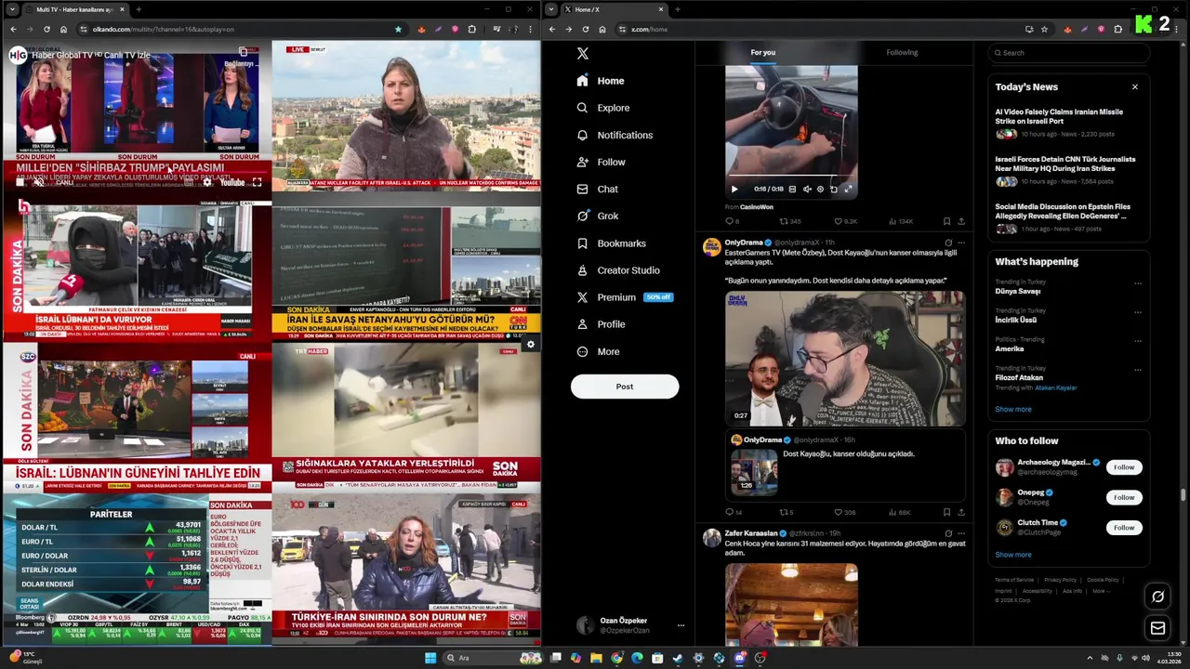The height and width of the screenshot is (669, 1190).
Task: Follow Archaeology Magazine
Action: pyautogui.click(x=1124, y=467)
